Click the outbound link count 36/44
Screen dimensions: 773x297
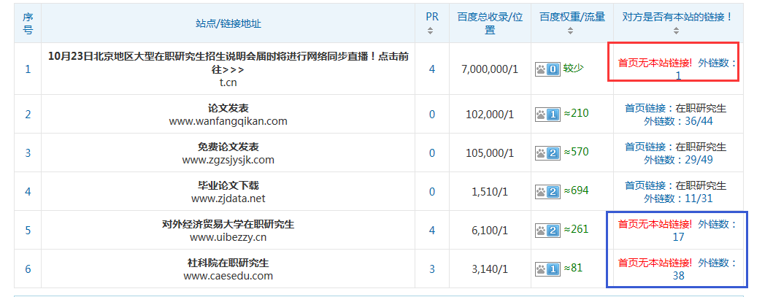tap(684, 120)
